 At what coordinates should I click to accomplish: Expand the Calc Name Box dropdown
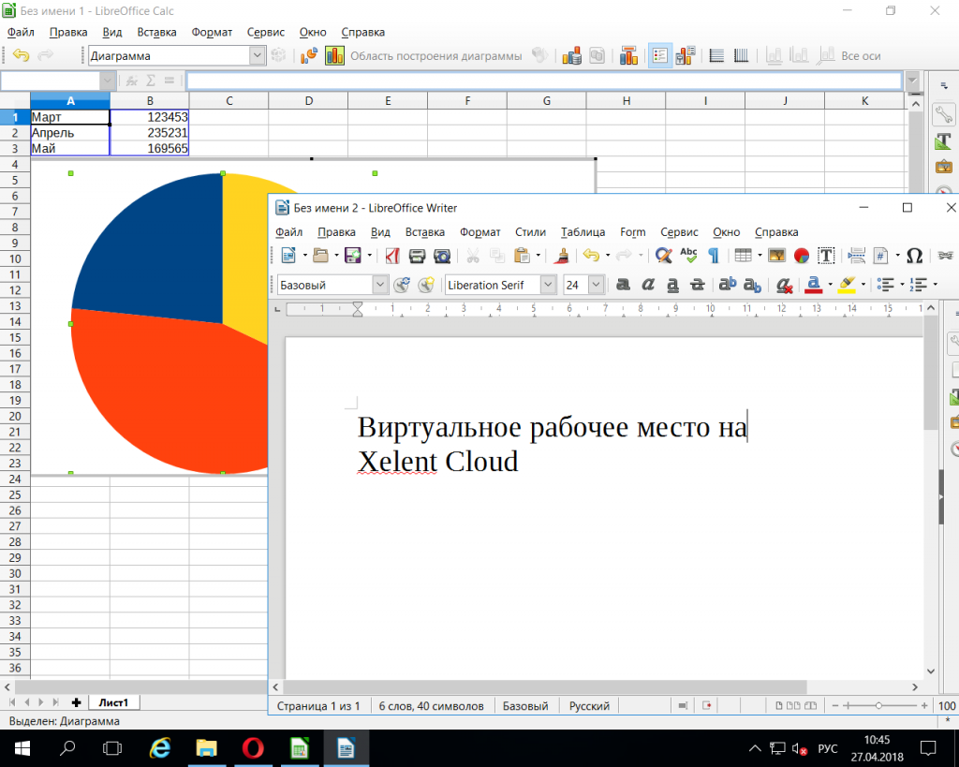[x=108, y=81]
